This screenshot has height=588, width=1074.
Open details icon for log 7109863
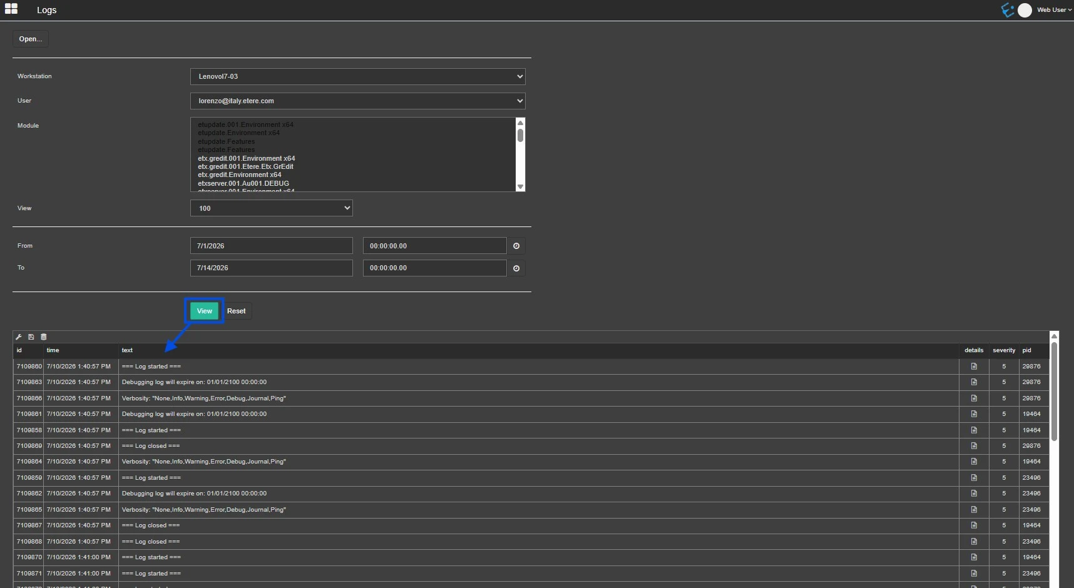[x=974, y=382]
